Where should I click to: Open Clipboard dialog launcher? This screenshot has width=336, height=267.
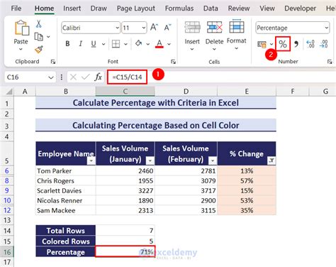53,62
